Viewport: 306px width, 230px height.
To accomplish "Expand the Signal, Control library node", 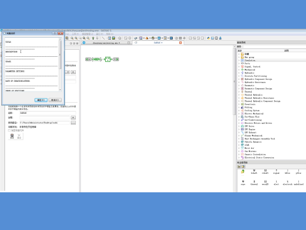I will (239, 66).
